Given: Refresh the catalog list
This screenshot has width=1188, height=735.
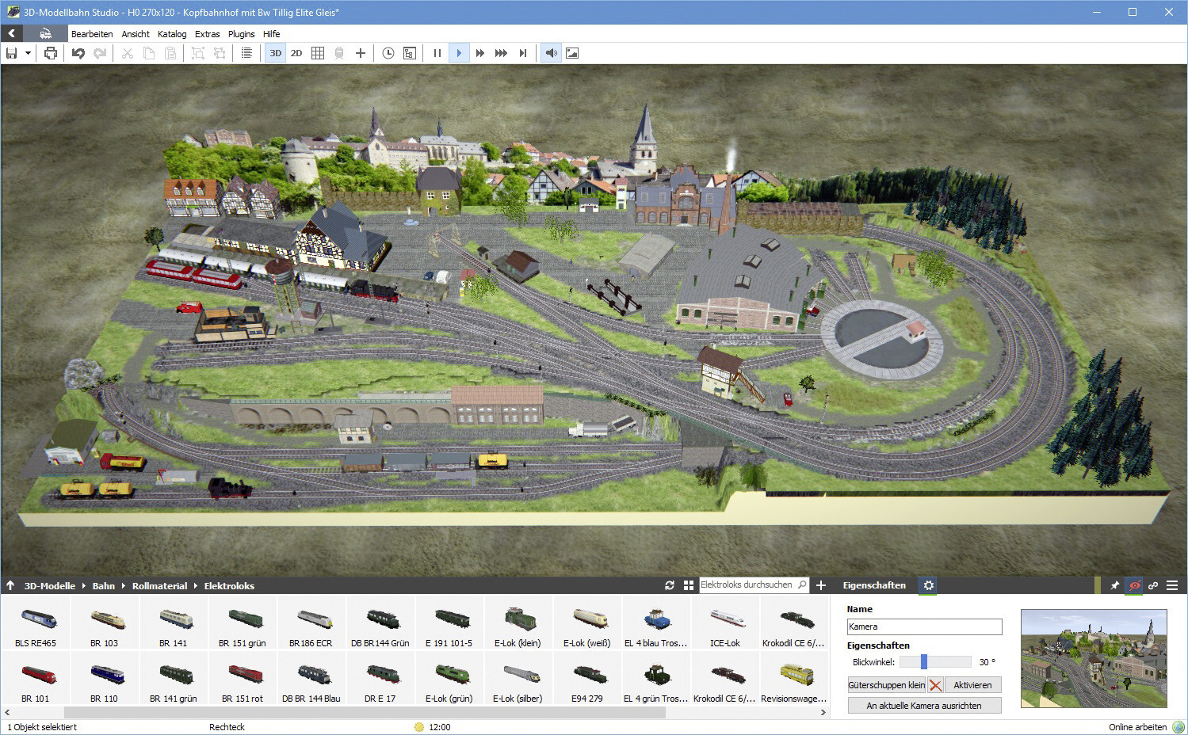Looking at the screenshot, I should click(670, 585).
